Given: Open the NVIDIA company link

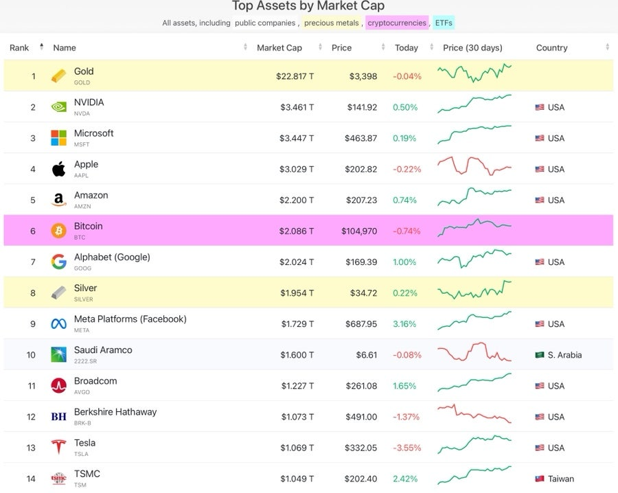Looking at the screenshot, I should tap(89, 102).
